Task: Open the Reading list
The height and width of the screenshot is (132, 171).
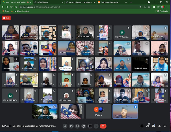Action: (162, 11)
